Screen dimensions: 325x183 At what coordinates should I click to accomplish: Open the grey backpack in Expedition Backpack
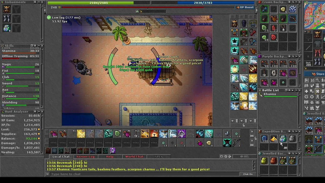(x=292, y=139)
